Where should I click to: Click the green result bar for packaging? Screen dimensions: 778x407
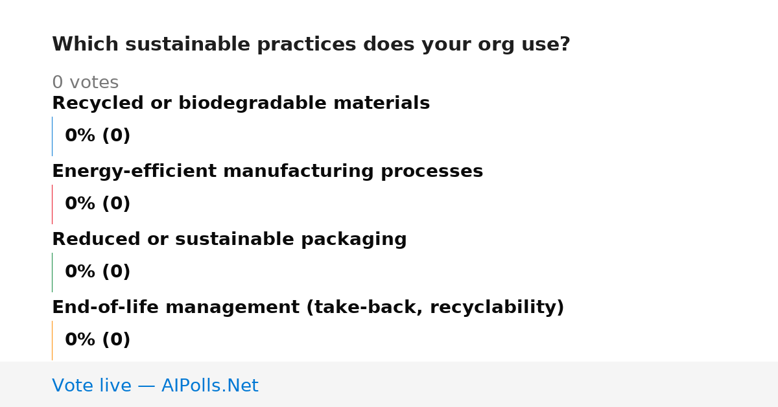52,272
